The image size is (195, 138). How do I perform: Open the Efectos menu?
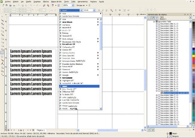[x=46, y=2]
